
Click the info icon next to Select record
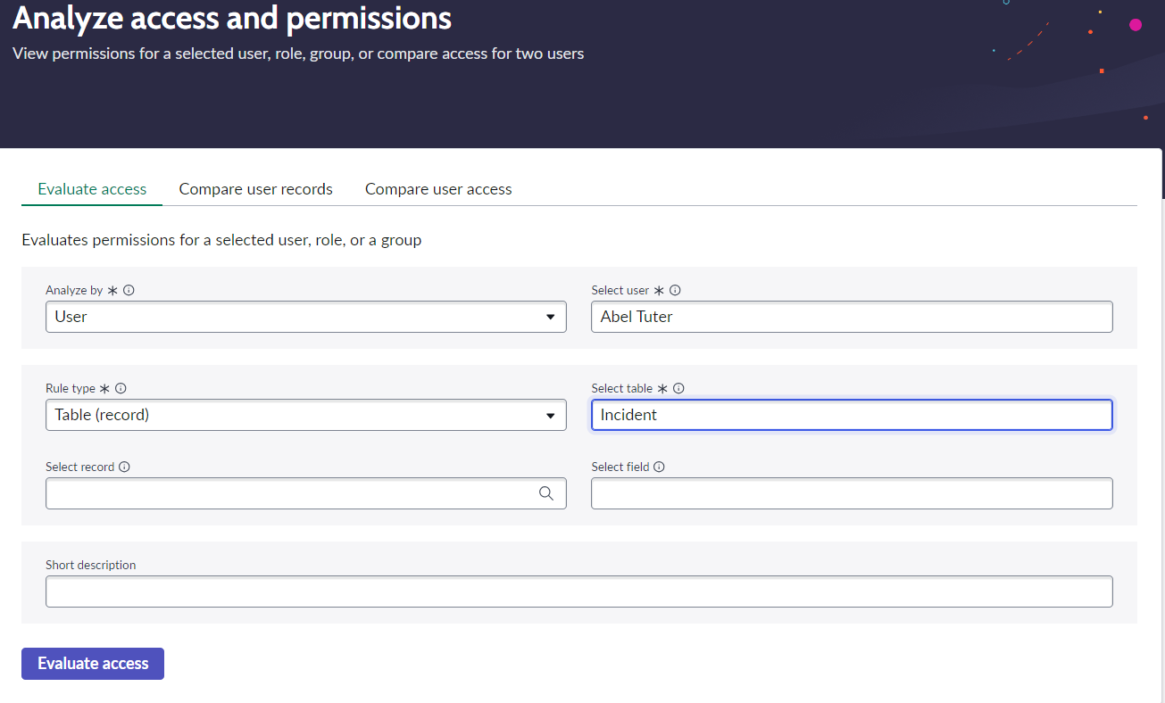124,467
